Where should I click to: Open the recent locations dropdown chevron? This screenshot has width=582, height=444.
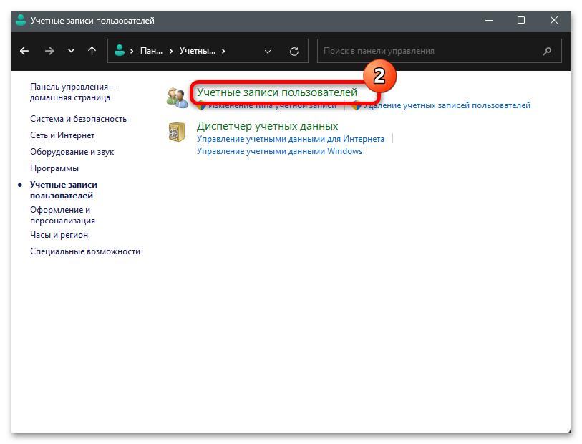70,51
